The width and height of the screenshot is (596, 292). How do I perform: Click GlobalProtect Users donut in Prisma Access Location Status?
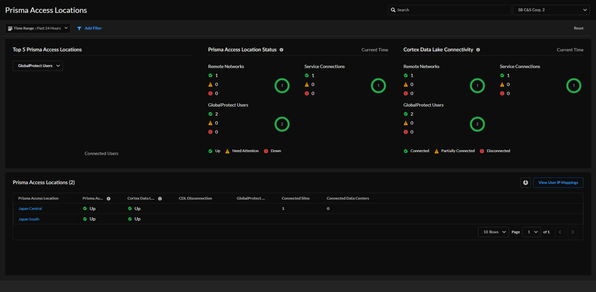pos(282,124)
